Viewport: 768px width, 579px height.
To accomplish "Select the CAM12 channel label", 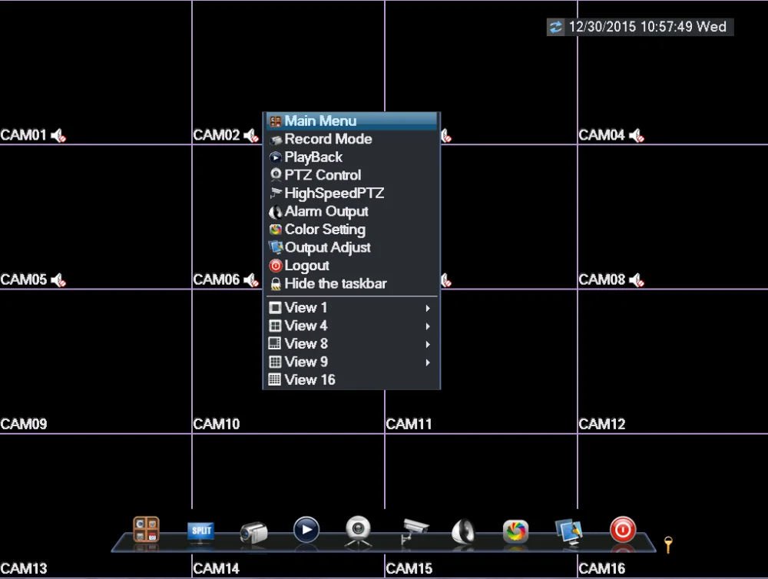I will click(x=602, y=424).
